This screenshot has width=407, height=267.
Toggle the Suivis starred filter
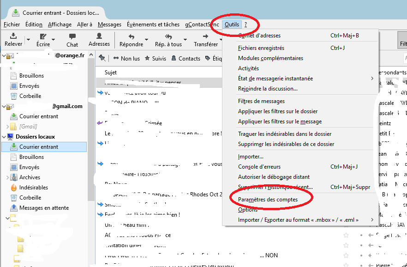coord(156,59)
